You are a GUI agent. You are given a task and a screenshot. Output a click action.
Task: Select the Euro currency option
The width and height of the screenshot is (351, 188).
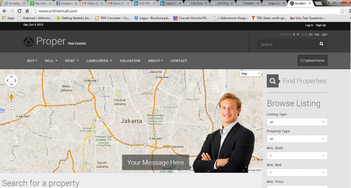(x=298, y=34)
